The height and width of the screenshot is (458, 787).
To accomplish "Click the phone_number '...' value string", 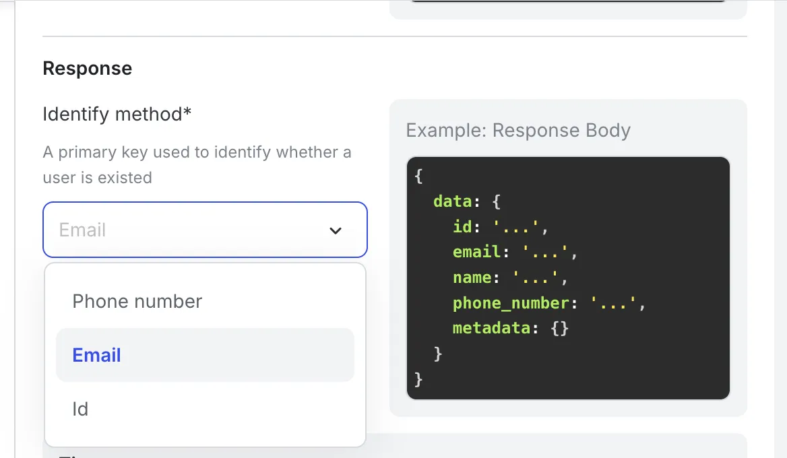I will pyautogui.click(x=615, y=303).
